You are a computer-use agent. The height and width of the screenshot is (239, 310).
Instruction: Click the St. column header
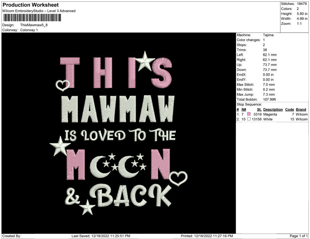(259, 109)
